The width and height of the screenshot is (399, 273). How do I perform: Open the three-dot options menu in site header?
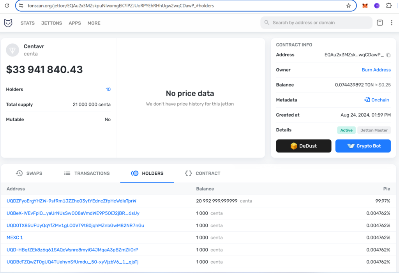click(x=391, y=23)
